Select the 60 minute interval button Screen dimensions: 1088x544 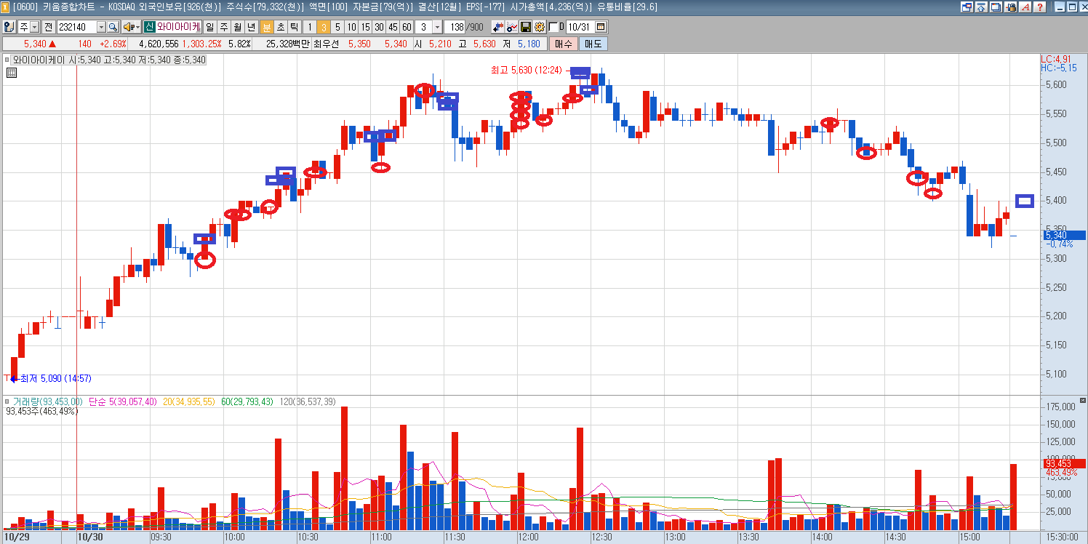coord(407,27)
